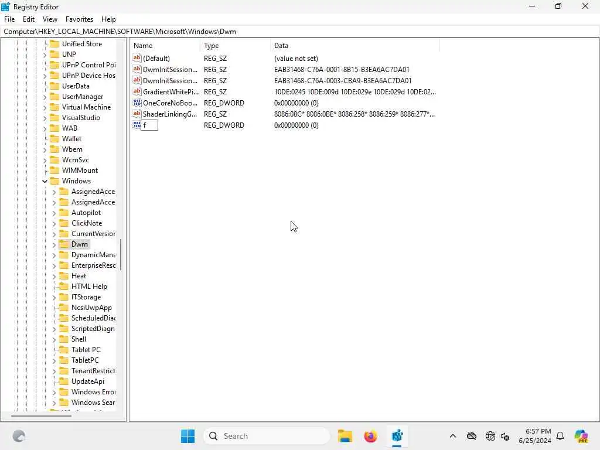Click the Dwm folder icon
The image size is (600, 450).
coord(64,244)
